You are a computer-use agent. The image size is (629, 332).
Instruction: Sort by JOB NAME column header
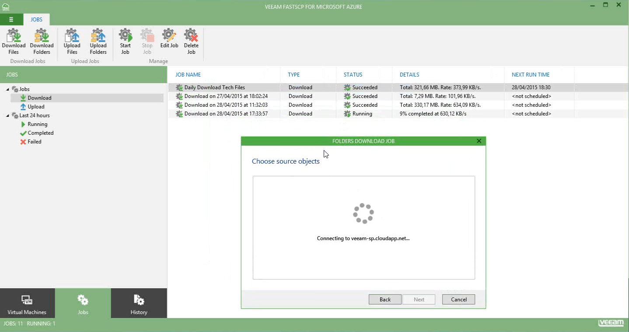tap(188, 75)
